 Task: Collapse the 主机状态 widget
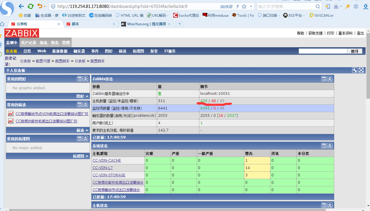click(x=330, y=205)
